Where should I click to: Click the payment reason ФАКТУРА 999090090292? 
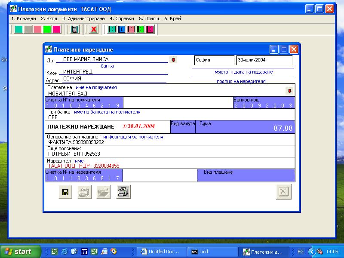[76, 142]
